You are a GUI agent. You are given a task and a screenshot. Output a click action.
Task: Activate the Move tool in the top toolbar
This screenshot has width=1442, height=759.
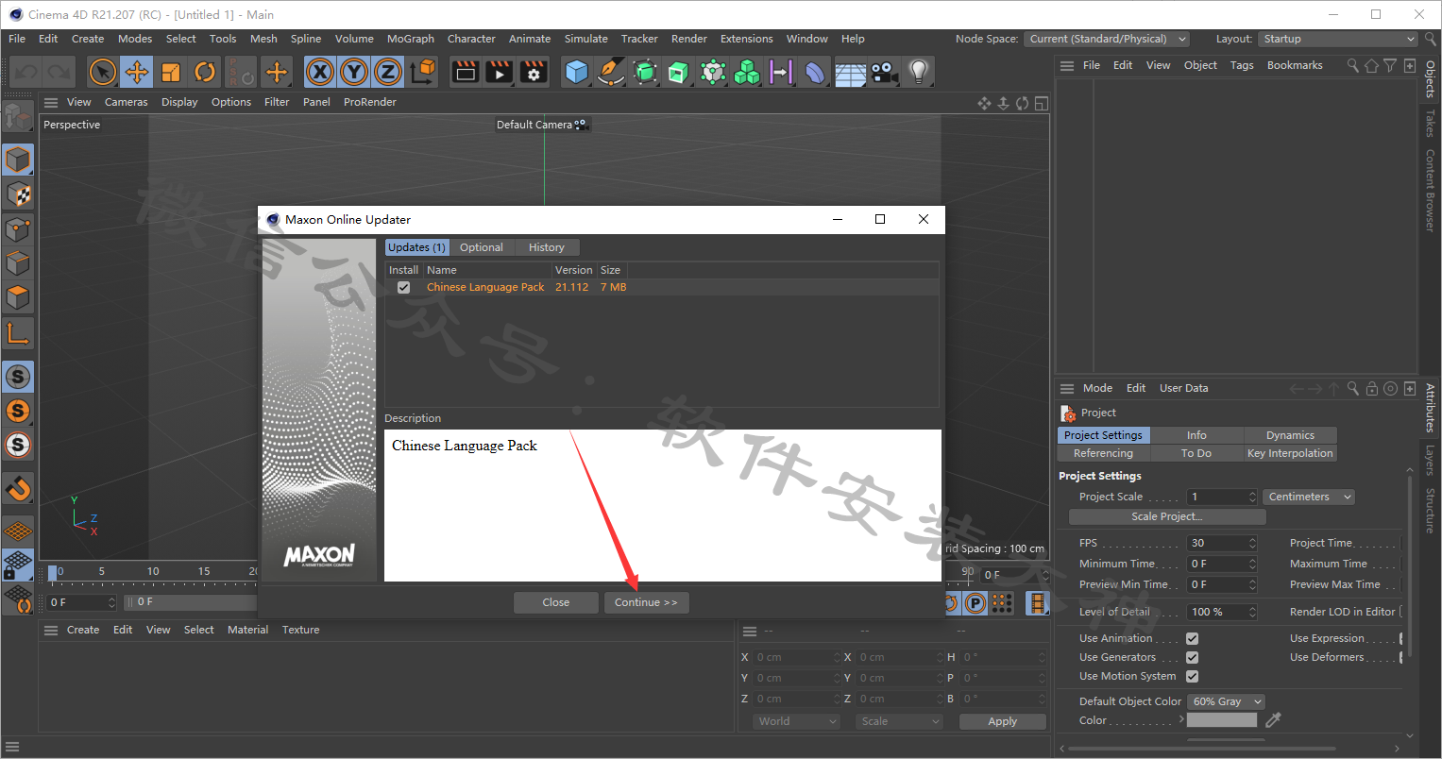click(x=137, y=72)
